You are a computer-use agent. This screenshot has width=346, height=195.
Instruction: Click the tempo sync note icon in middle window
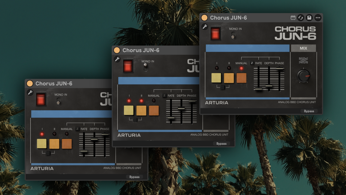tap(164, 96)
